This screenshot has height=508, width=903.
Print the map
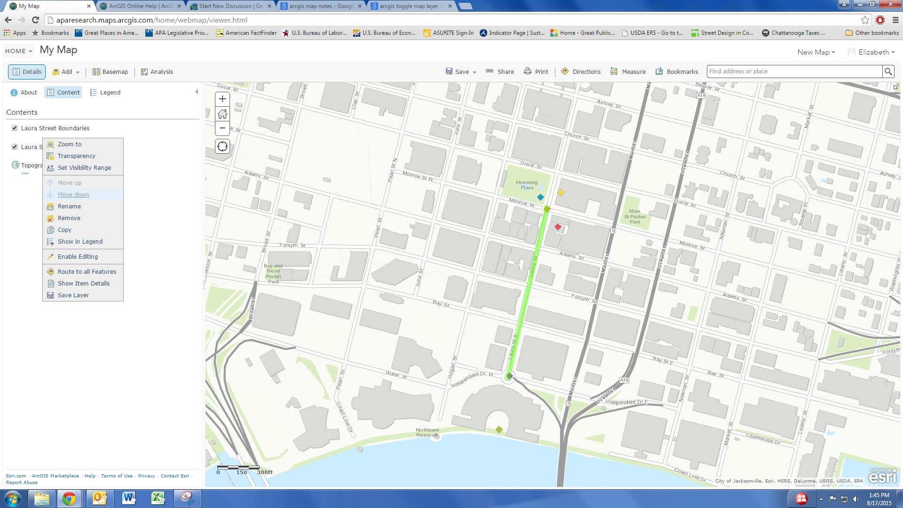536,71
